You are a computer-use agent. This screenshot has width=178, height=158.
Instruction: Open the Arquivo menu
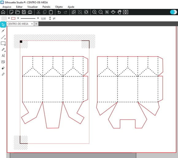coord(7,7)
